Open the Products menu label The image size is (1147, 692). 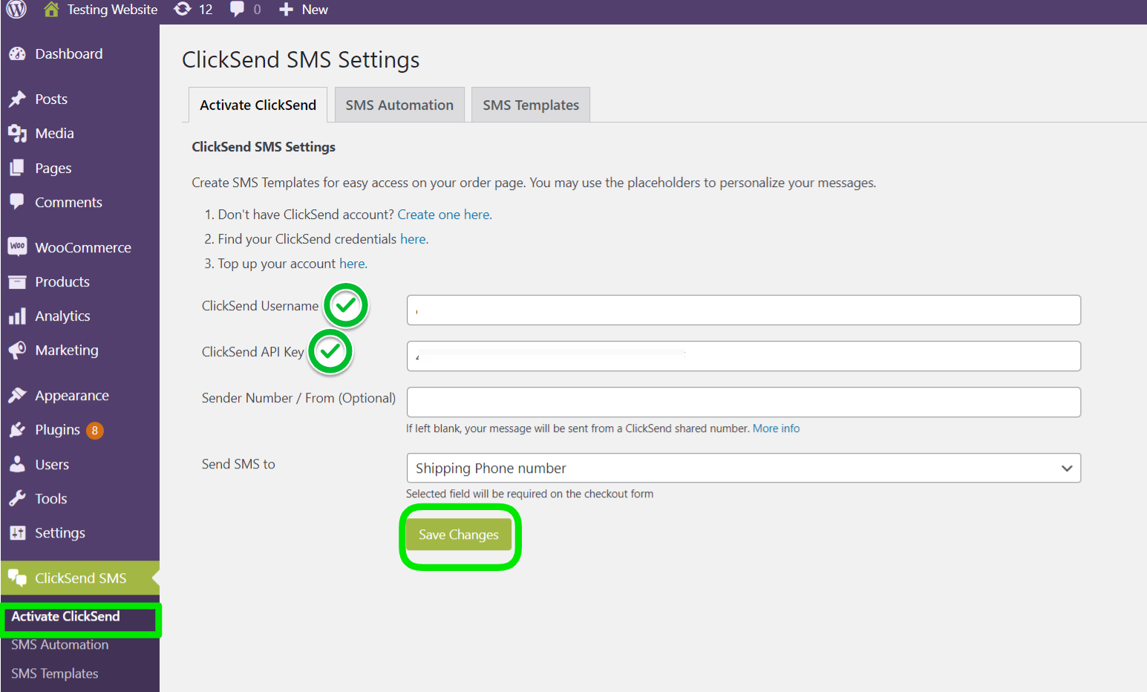[62, 281]
